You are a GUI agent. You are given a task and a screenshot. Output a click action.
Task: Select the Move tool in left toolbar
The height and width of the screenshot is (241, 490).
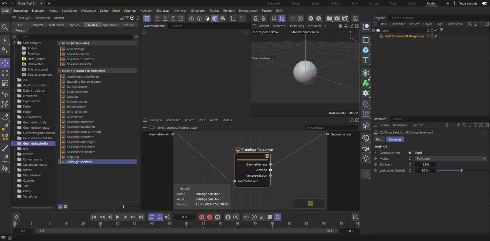pyautogui.click(x=5, y=63)
